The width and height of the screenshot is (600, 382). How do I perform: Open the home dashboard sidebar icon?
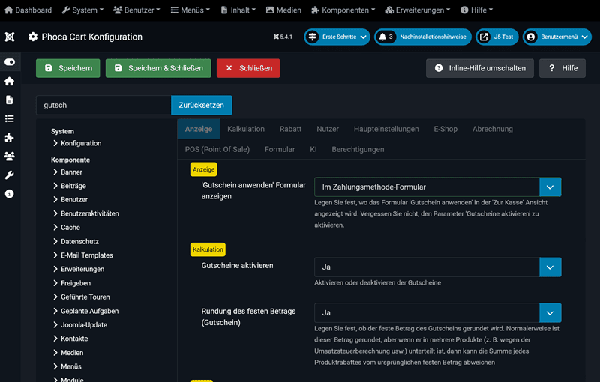point(9,81)
